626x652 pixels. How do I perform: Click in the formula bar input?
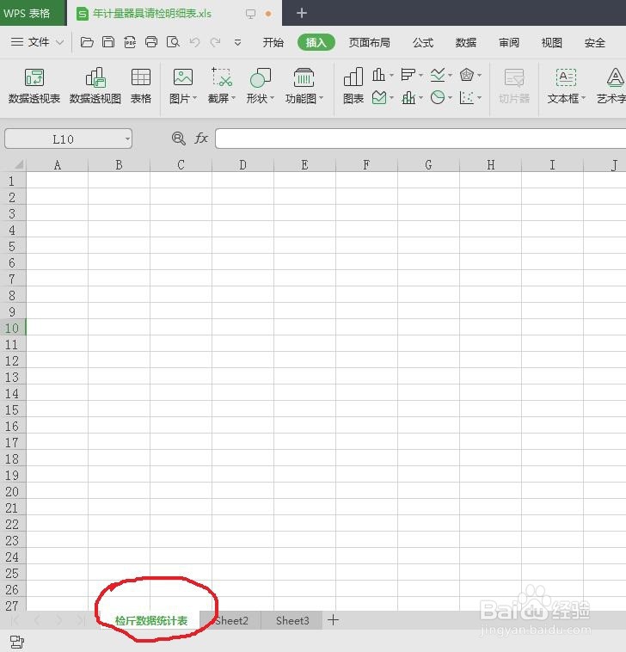tap(420, 138)
